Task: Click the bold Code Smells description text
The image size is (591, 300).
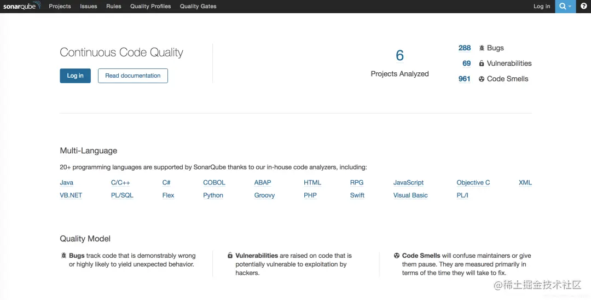Action: tap(421, 256)
